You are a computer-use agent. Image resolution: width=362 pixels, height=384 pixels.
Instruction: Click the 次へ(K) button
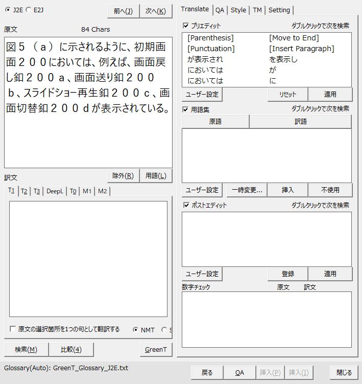point(155,11)
